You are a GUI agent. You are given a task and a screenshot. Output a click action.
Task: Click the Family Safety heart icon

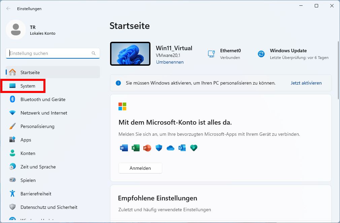194,148
